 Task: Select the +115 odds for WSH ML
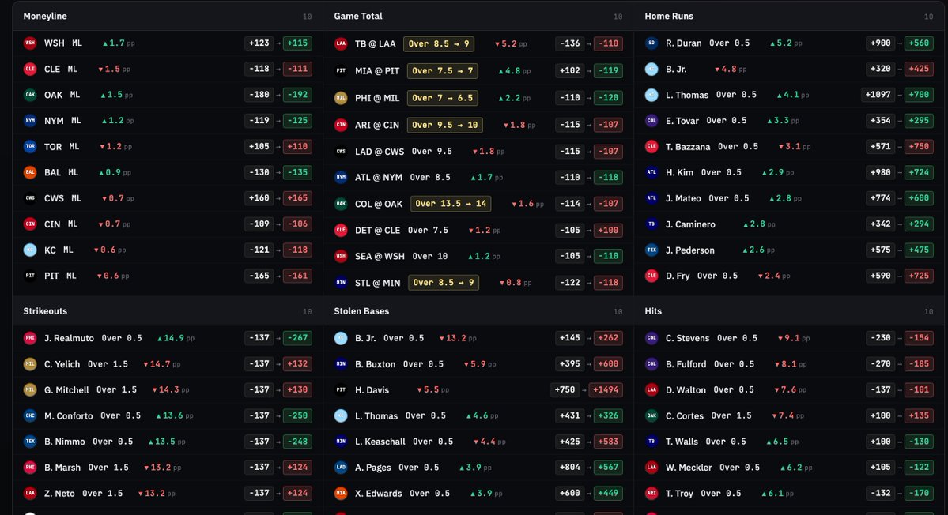297,43
